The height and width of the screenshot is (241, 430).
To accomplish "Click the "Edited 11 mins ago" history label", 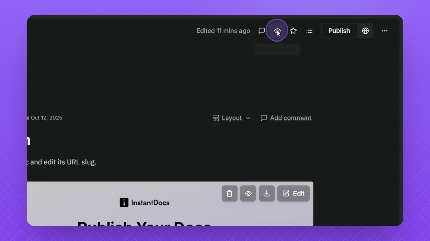I will (x=223, y=31).
